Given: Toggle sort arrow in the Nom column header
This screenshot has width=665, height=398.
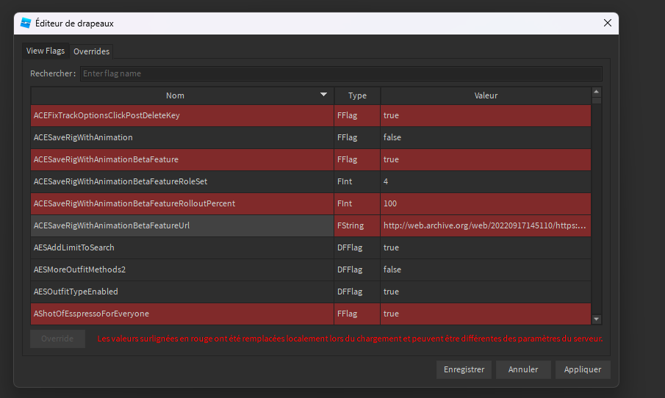Looking at the screenshot, I should 323,95.
